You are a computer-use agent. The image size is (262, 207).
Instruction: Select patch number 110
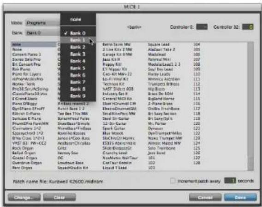[196, 74]
